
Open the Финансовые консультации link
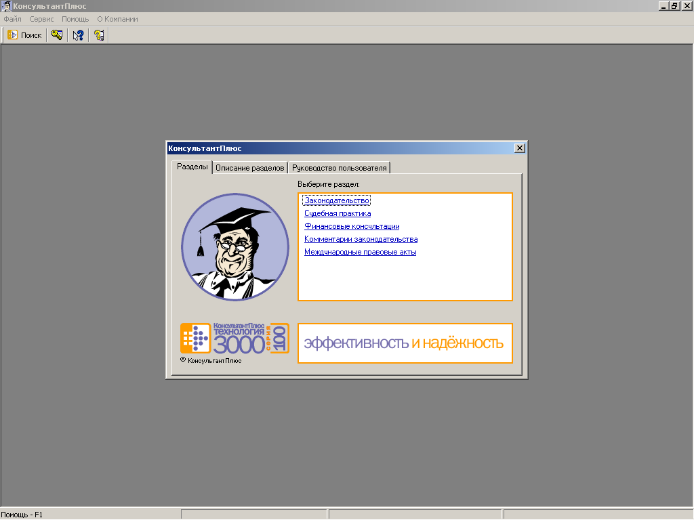(x=352, y=226)
